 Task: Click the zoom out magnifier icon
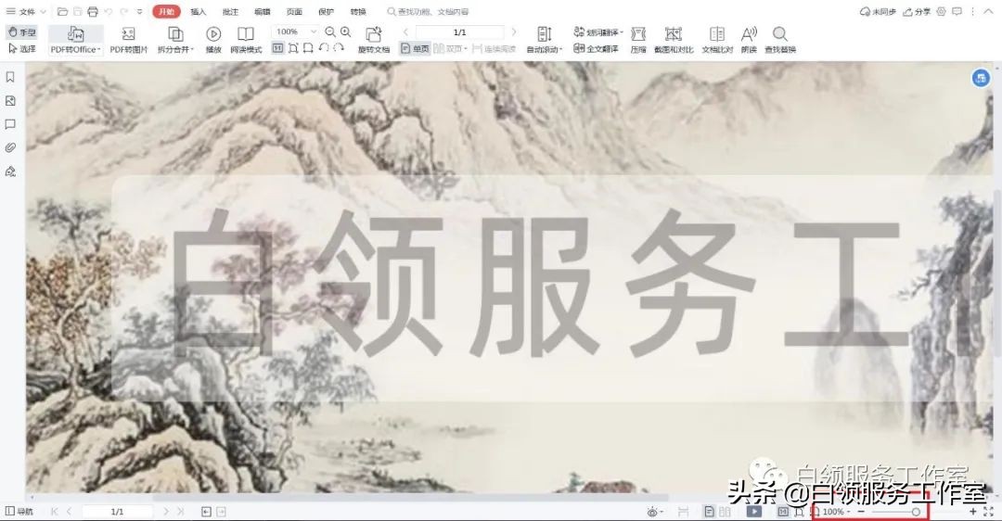(x=330, y=32)
